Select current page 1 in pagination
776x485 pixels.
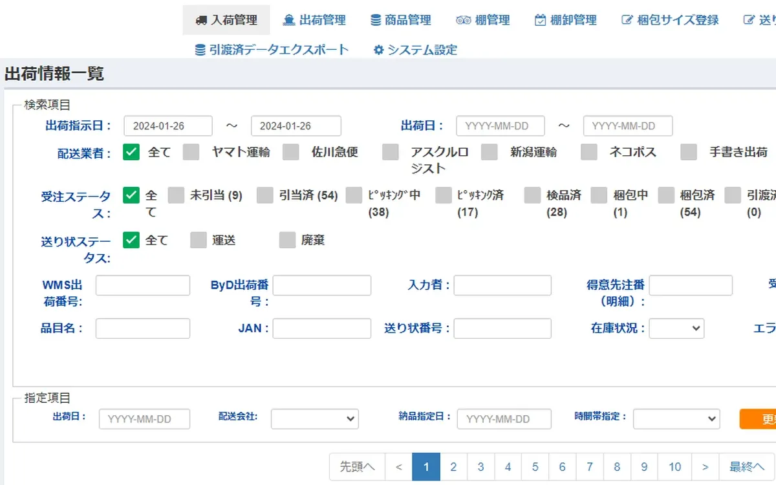[x=426, y=467]
